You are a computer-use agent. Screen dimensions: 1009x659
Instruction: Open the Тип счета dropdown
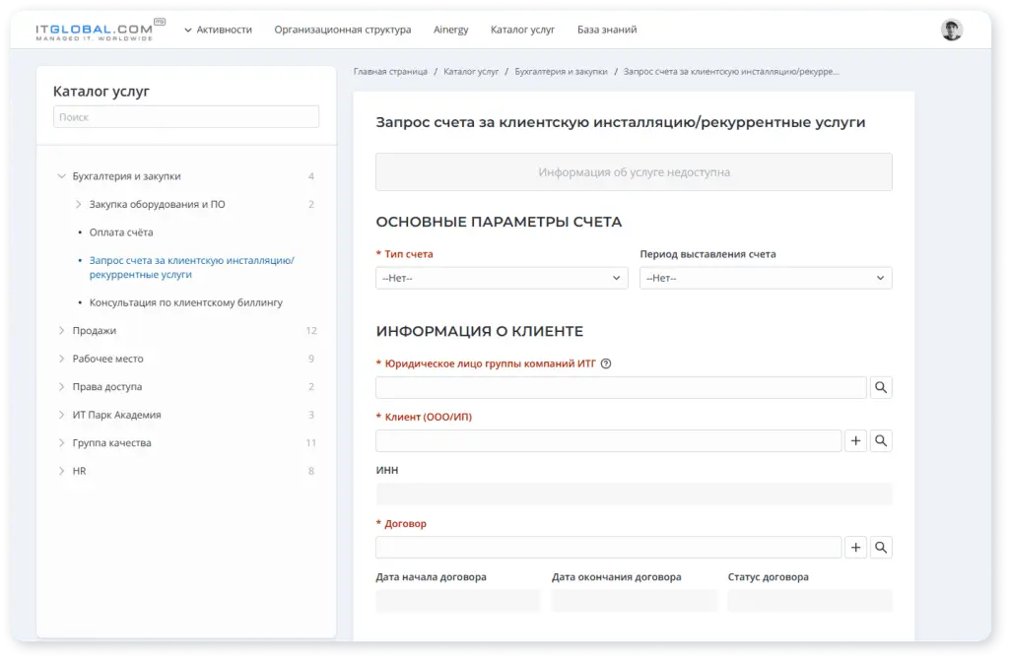pyautogui.click(x=502, y=278)
